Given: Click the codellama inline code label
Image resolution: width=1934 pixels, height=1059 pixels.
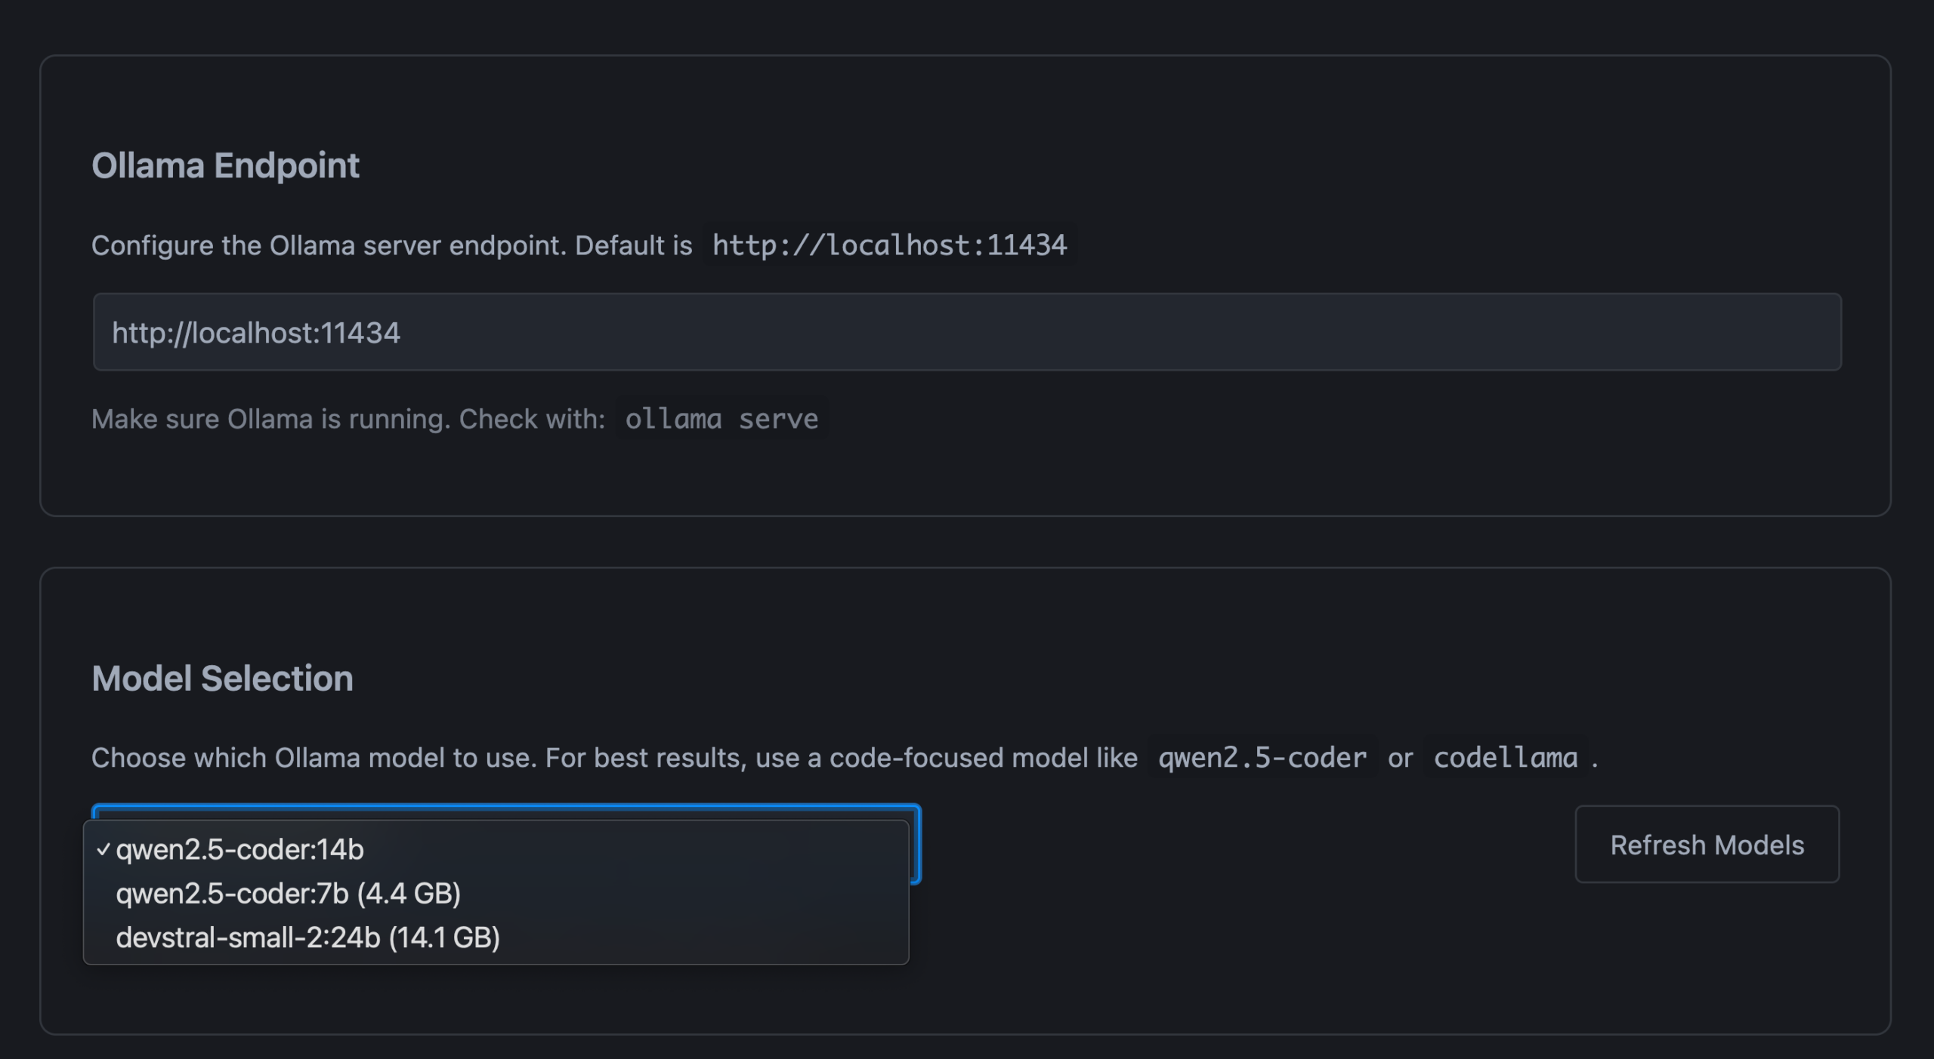Looking at the screenshot, I should (x=1506, y=758).
